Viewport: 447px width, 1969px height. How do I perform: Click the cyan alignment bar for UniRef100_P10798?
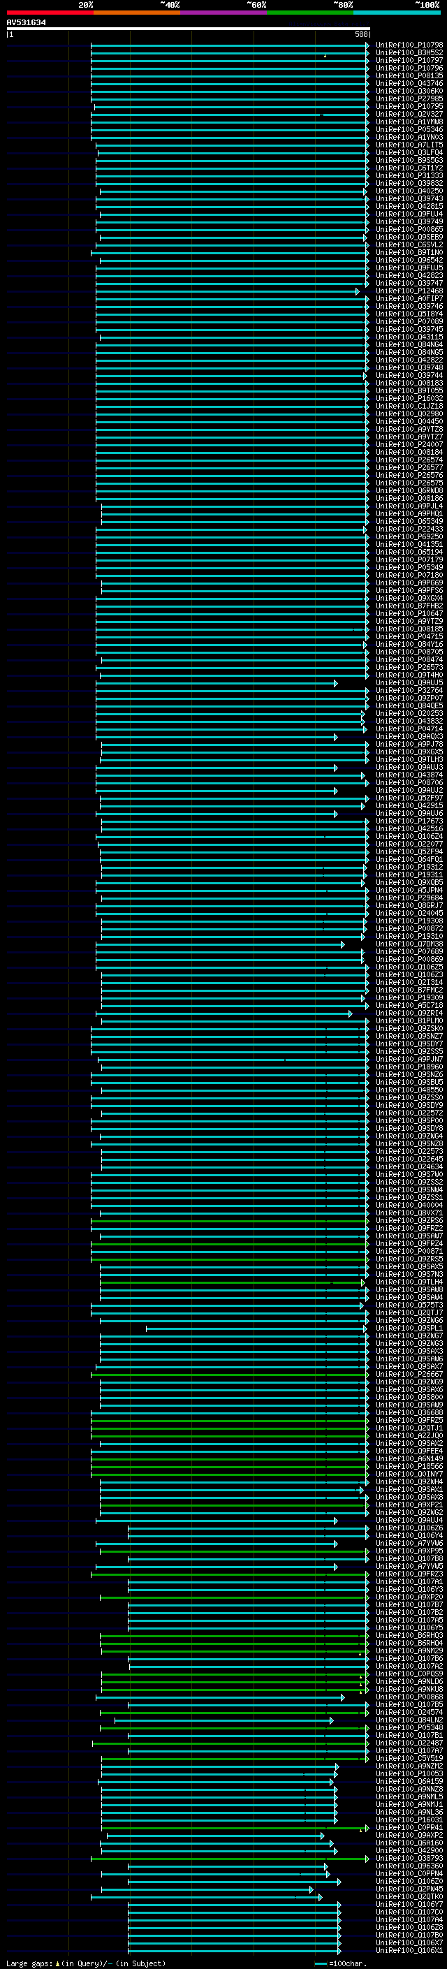point(230,45)
